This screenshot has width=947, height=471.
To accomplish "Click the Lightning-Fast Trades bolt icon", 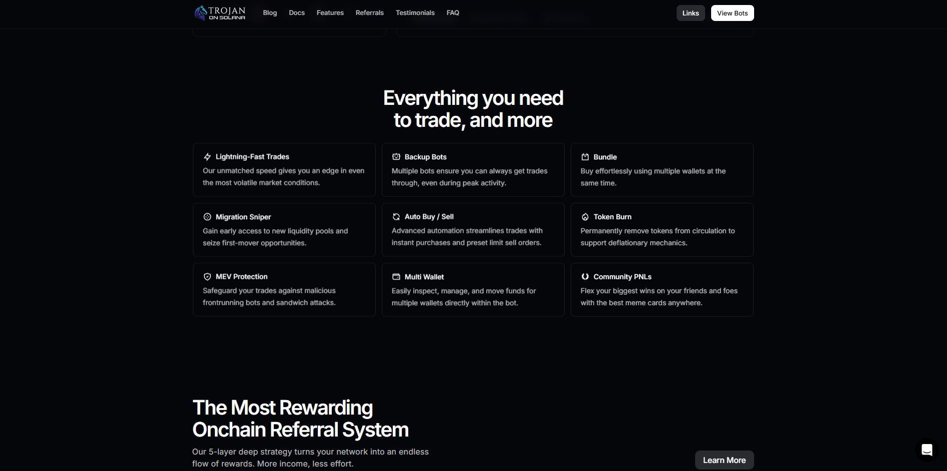I will [x=207, y=157].
